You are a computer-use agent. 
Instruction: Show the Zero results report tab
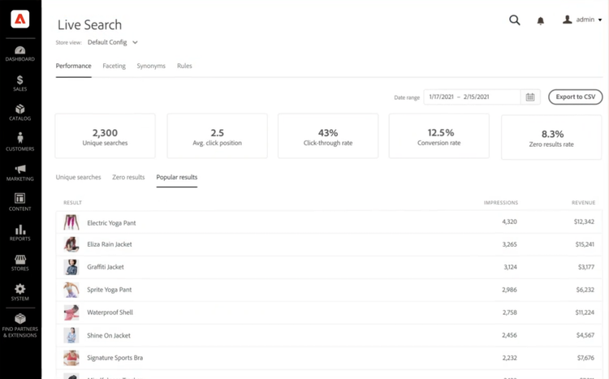pos(128,177)
